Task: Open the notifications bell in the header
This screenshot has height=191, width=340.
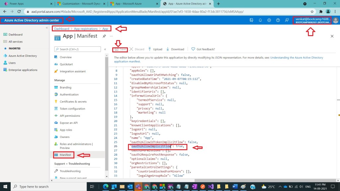Action: point(260,20)
